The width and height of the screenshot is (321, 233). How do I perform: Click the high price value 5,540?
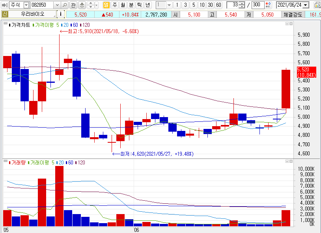[231, 15]
